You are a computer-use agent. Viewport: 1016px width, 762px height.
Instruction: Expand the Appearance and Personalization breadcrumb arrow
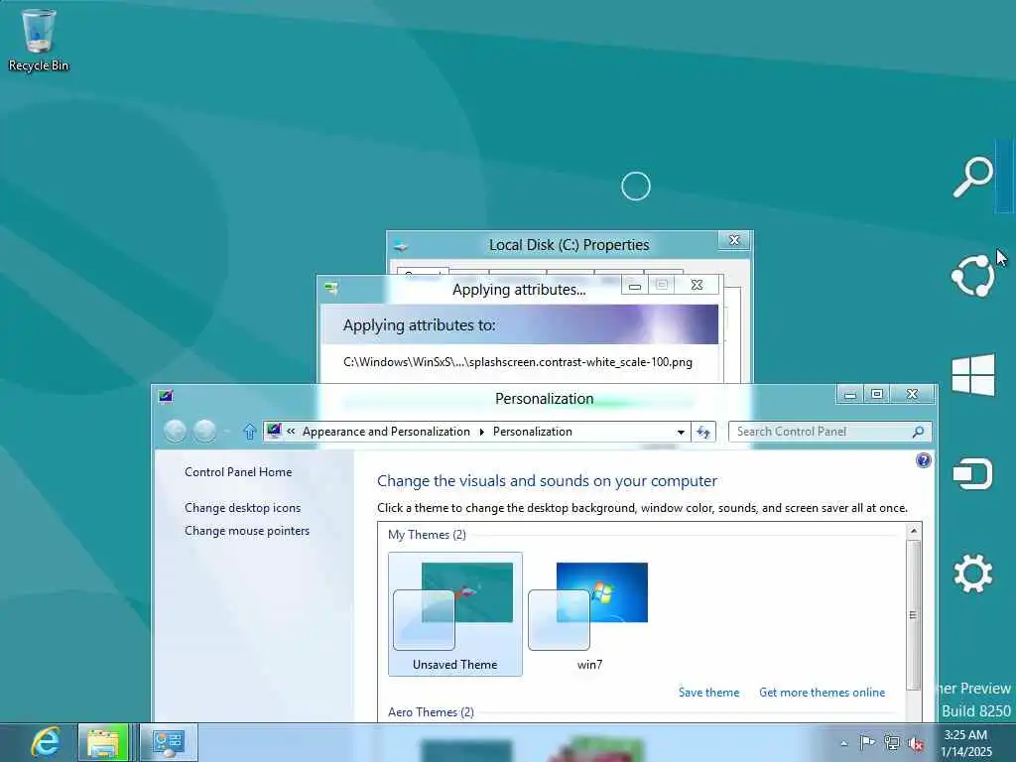coord(481,433)
